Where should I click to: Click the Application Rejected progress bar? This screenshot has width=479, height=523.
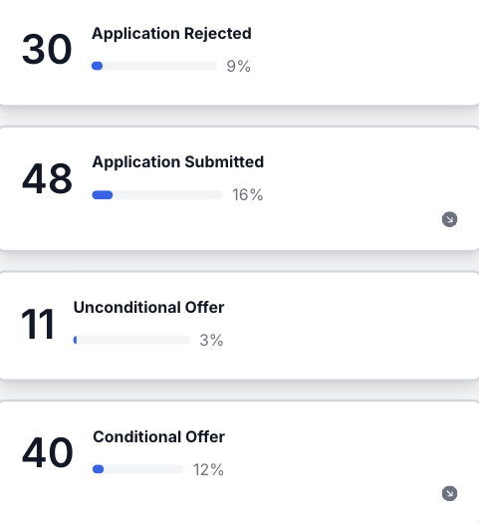tap(154, 66)
